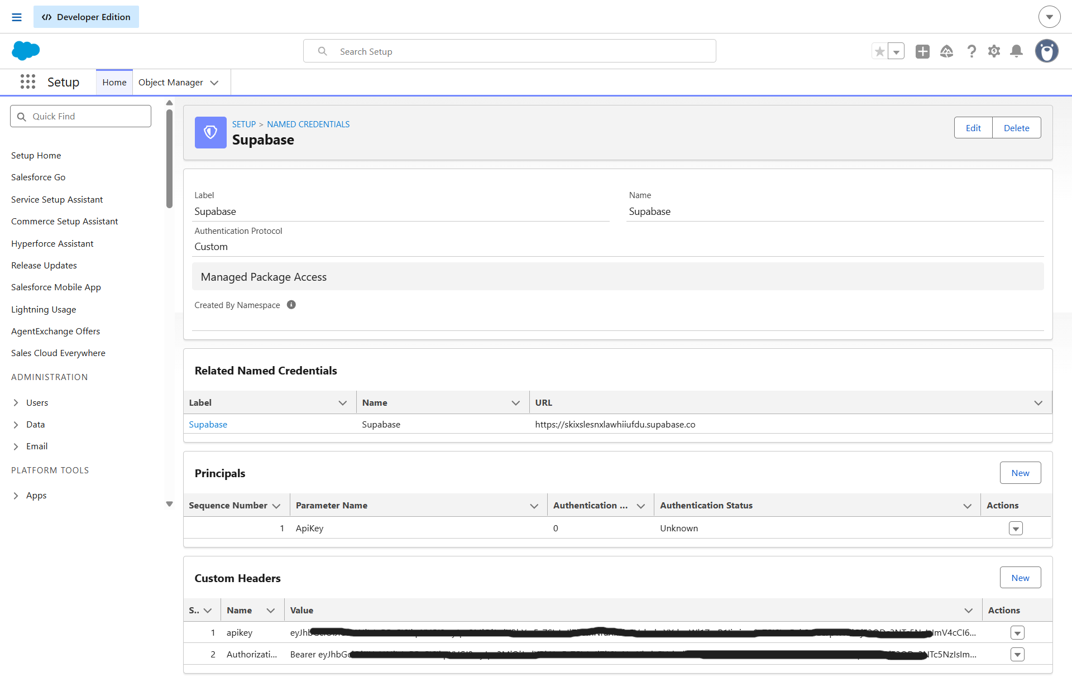Open AgentExchange Offers page
This screenshot has height=682, width=1072.
point(56,331)
